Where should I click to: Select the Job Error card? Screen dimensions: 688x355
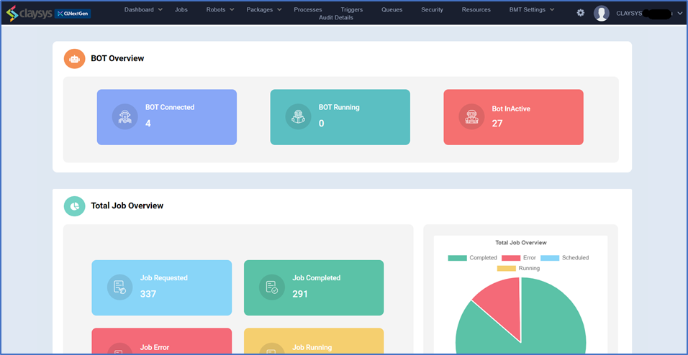(x=161, y=341)
